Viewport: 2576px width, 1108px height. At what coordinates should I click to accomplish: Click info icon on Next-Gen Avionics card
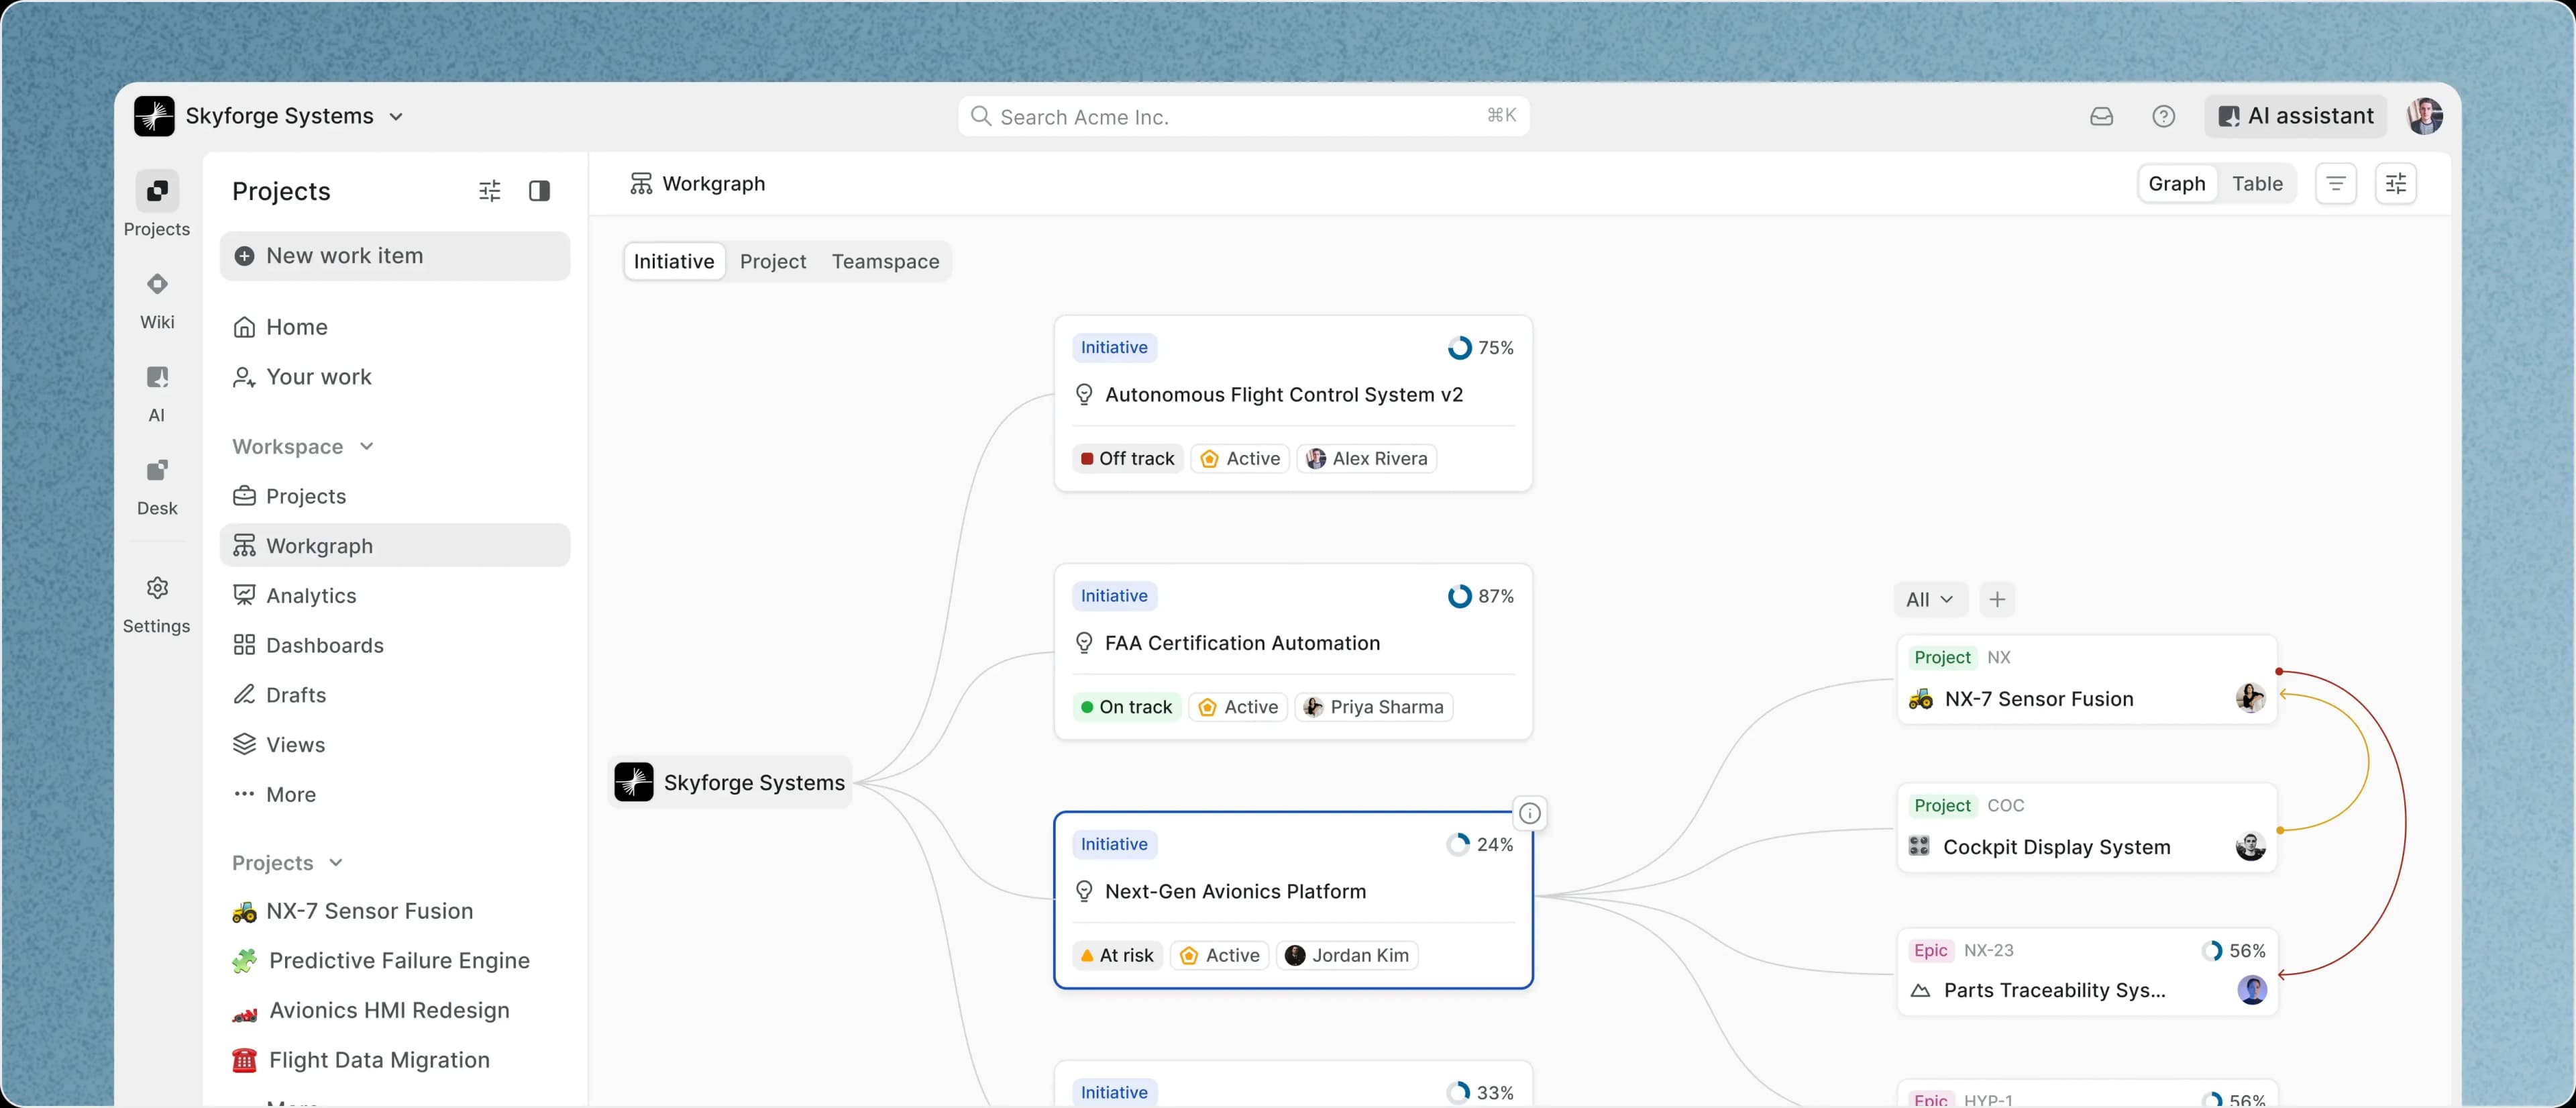coord(1529,813)
